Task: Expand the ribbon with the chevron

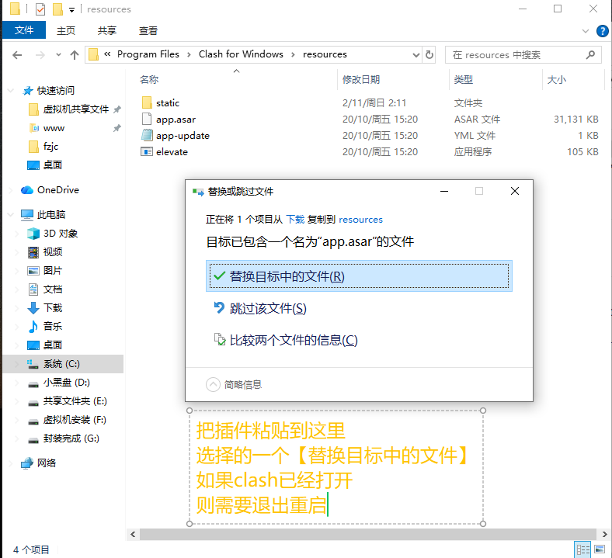Action: [586, 31]
